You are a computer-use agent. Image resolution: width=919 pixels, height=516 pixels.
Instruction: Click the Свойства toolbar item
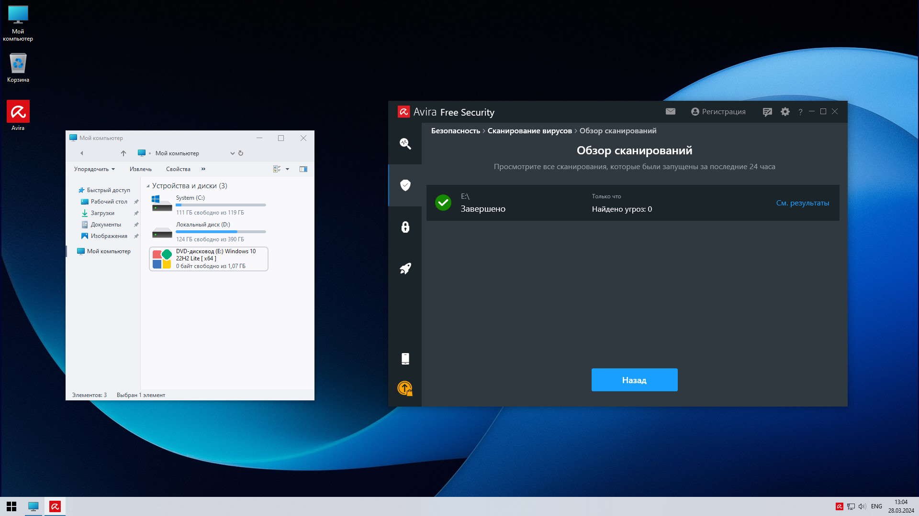pos(178,169)
